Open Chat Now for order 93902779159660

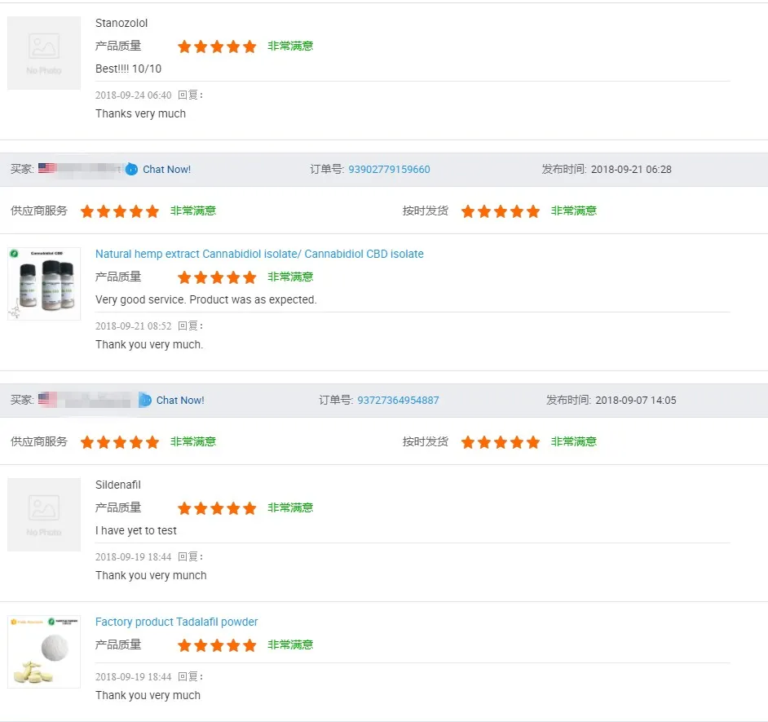pos(166,170)
